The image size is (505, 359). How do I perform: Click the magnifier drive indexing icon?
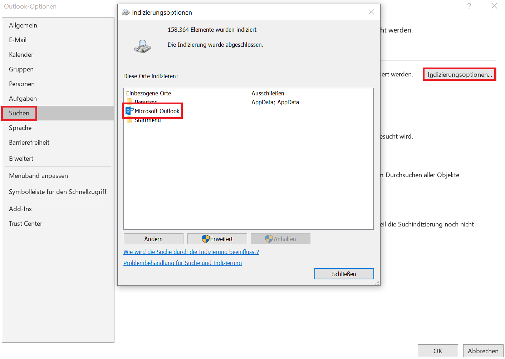pos(142,46)
